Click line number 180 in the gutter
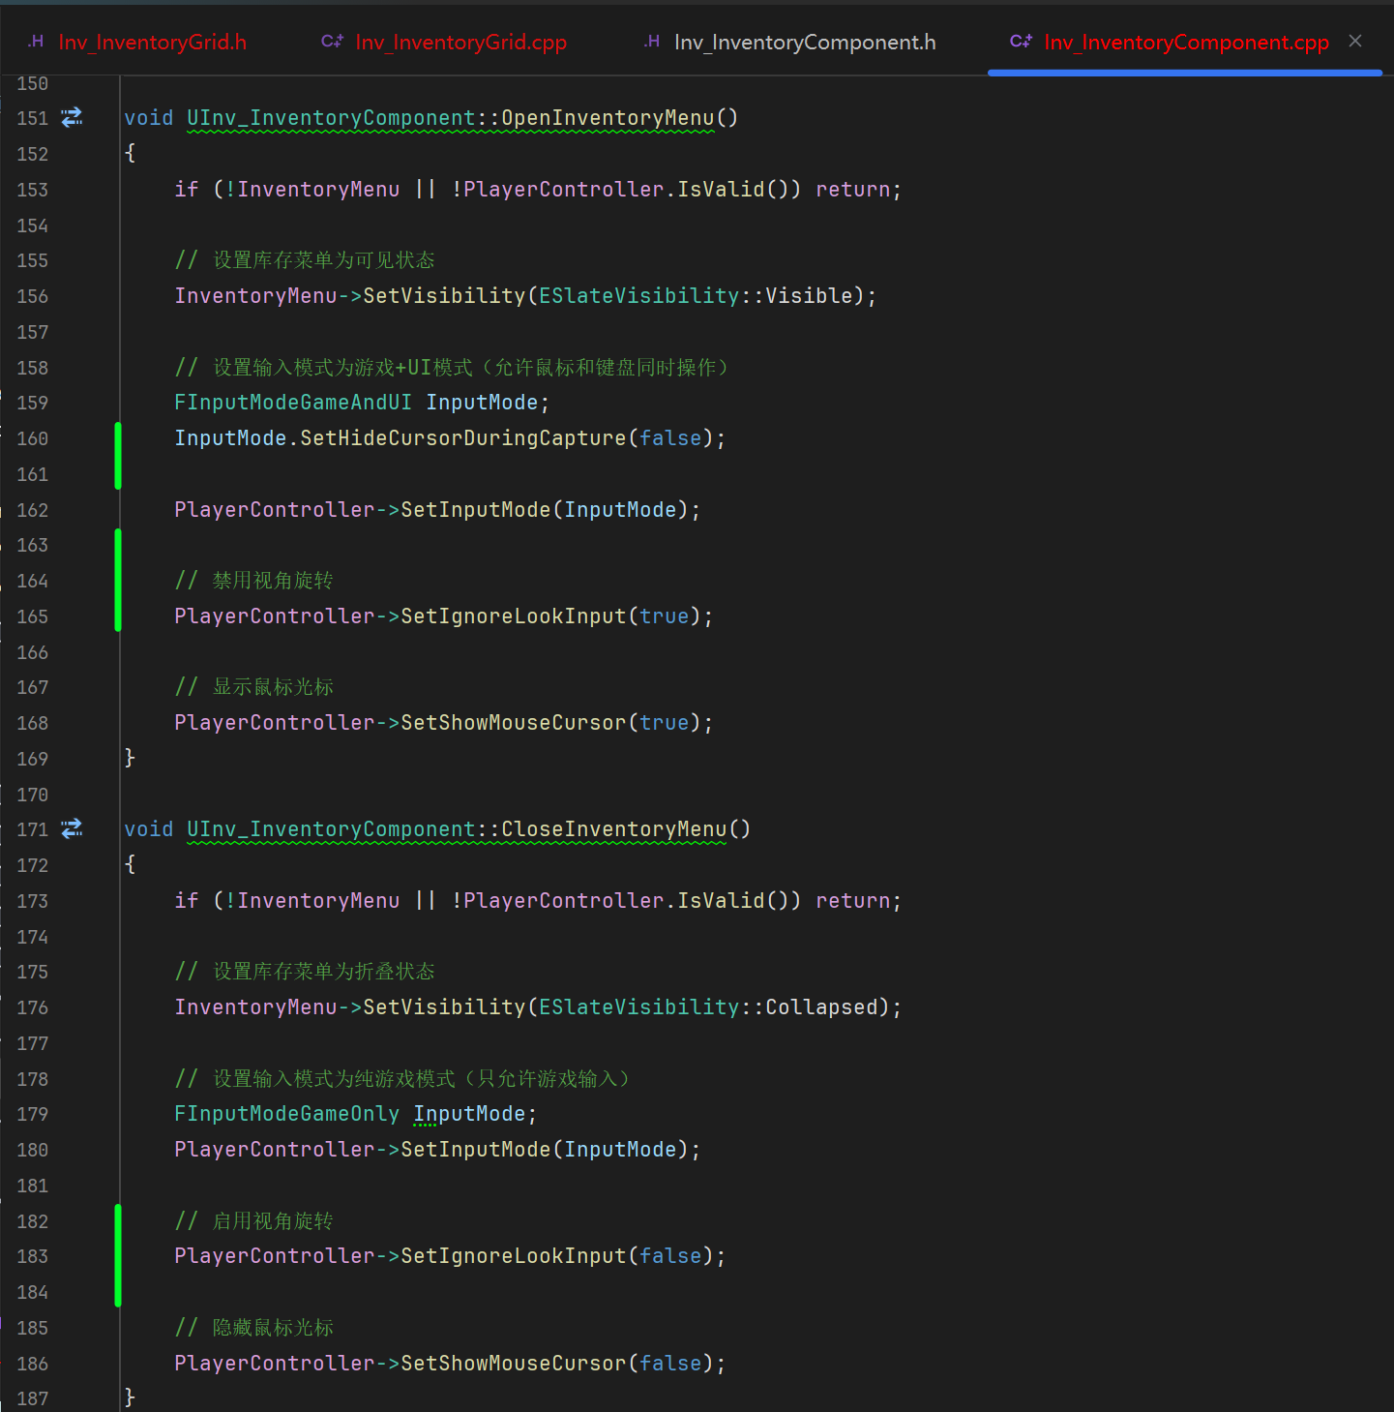 click(32, 1150)
